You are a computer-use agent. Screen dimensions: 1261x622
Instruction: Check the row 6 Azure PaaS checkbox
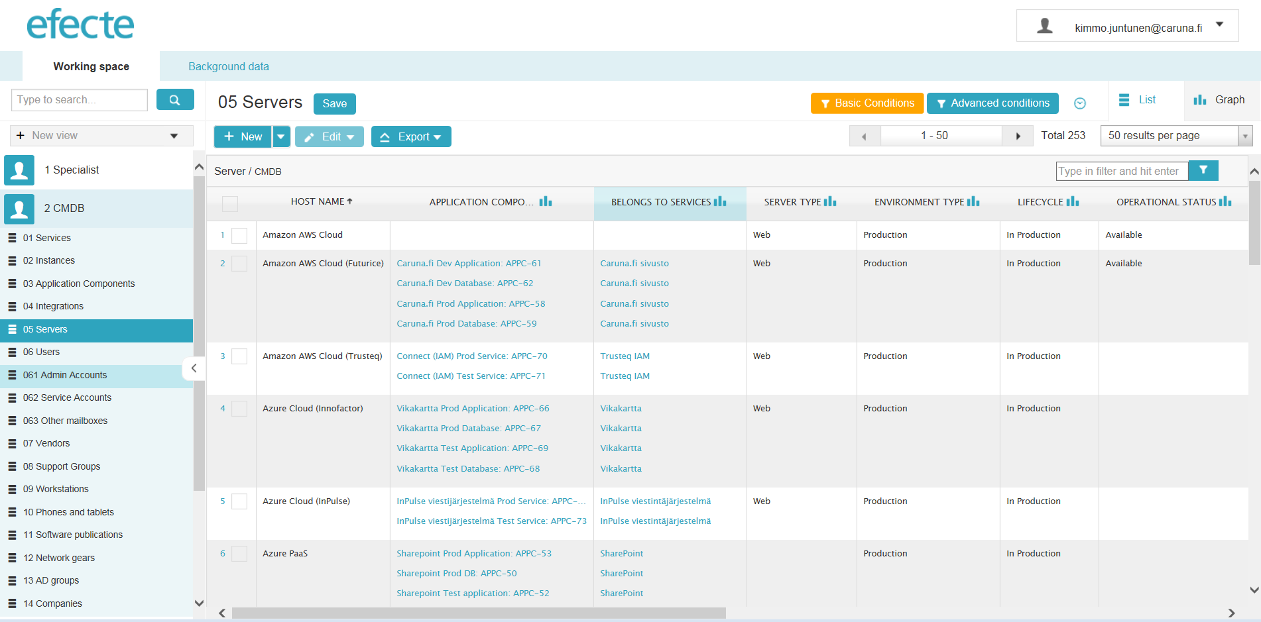[239, 554]
